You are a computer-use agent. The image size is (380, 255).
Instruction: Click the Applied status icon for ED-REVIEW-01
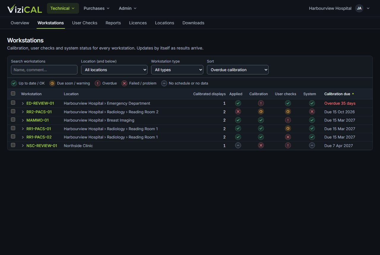pyautogui.click(x=238, y=103)
